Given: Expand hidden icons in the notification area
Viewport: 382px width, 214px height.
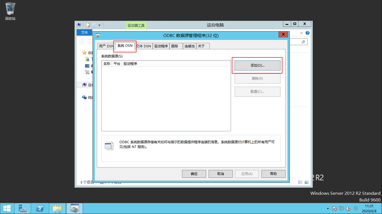Looking at the screenshot, I should point(328,208).
